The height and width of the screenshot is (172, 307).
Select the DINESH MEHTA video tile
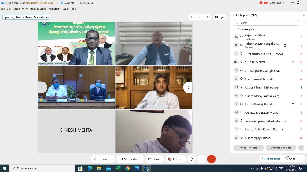[x=76, y=131]
